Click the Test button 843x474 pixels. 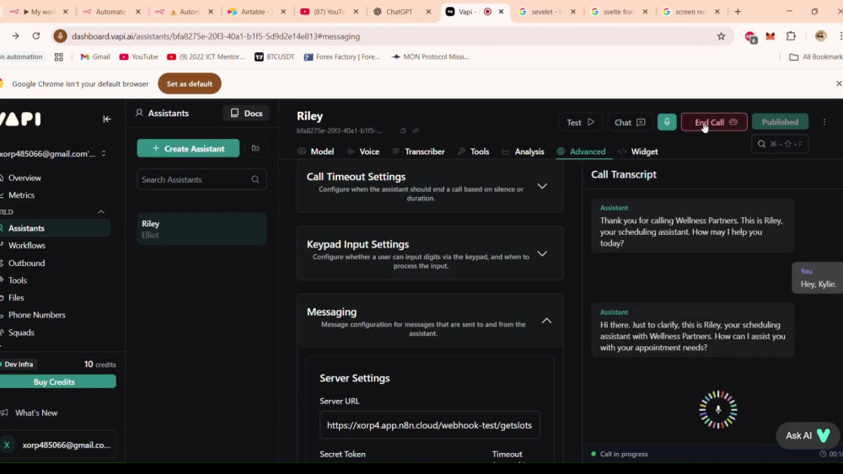tap(580, 122)
